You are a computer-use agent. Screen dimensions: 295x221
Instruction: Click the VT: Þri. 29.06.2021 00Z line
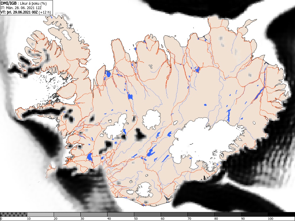[x=26, y=12]
